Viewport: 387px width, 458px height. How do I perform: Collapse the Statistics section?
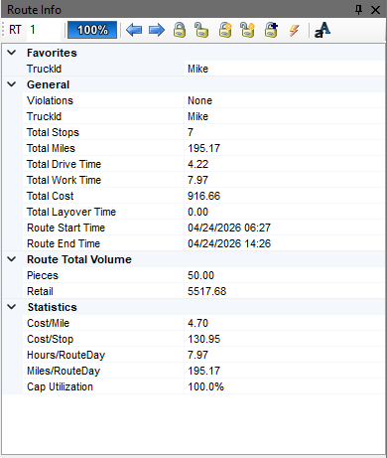click(12, 307)
